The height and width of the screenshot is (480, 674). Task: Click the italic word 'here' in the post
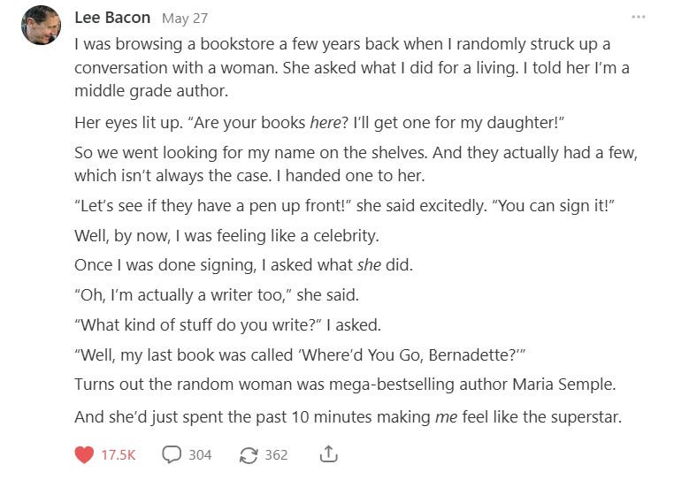(326, 123)
